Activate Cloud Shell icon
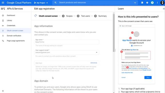 tap(142, 3)
